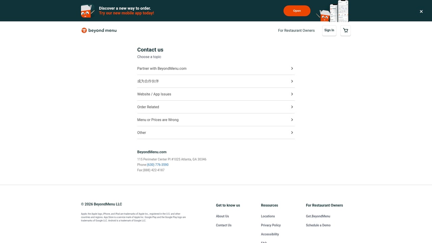Open the Schedule a Demo page
This screenshot has width=432, height=243.
(318, 225)
